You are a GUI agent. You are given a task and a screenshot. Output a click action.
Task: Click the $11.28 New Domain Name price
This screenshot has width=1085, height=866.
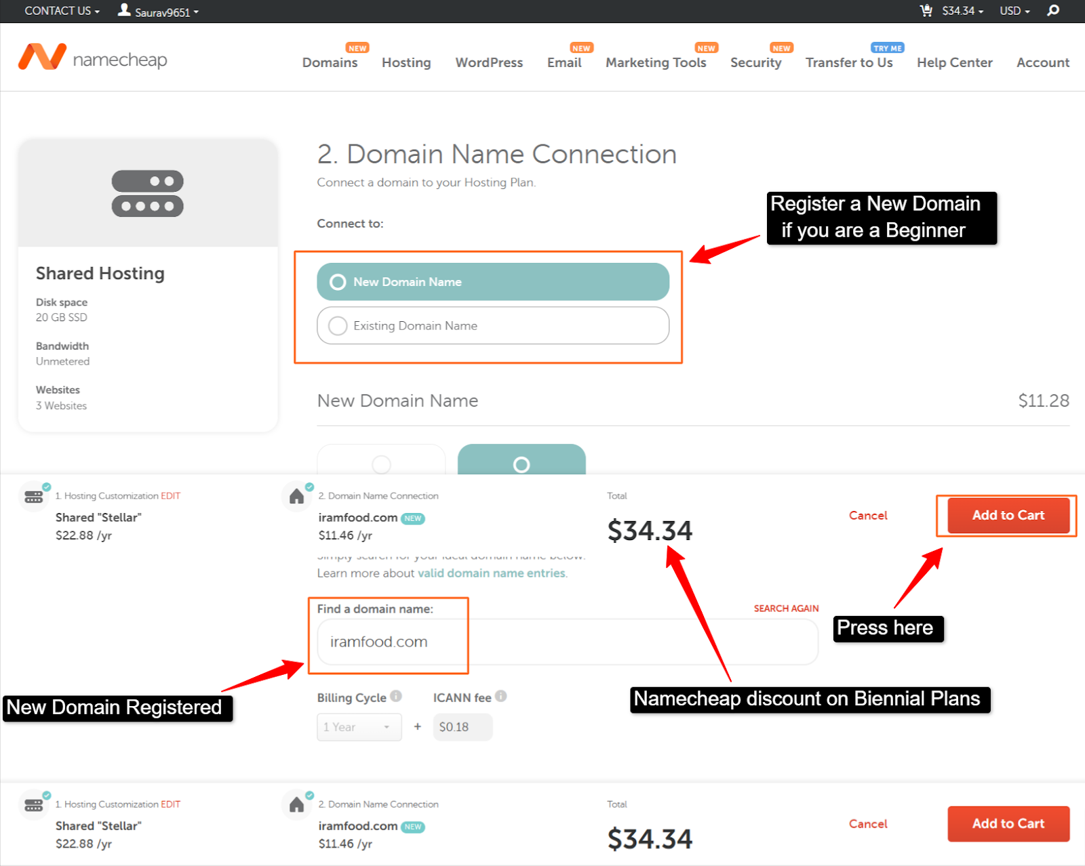1044,400
